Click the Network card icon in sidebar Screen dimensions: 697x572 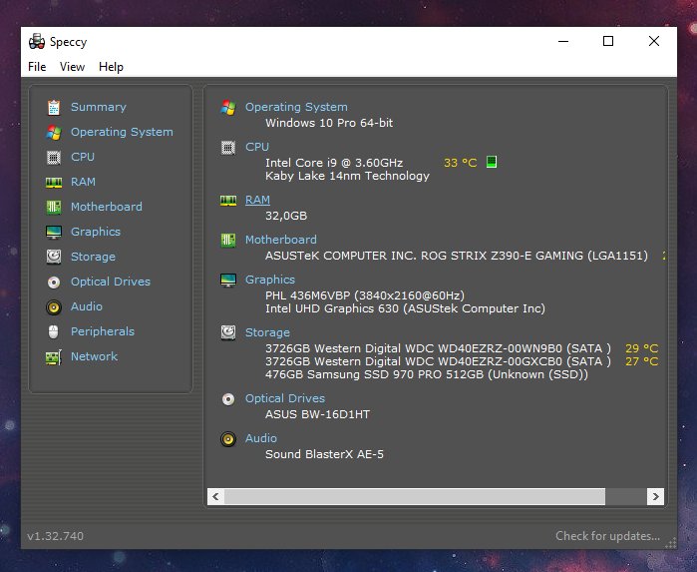pyautogui.click(x=54, y=357)
